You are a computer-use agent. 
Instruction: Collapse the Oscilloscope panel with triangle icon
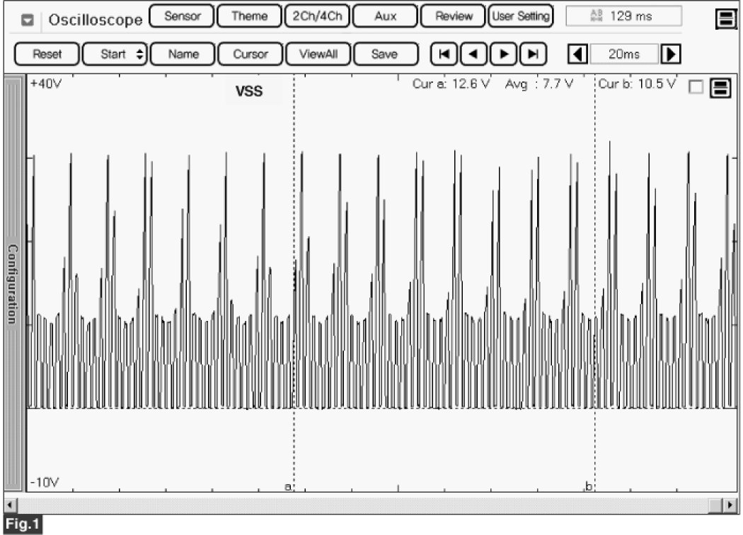pyautogui.click(x=28, y=20)
